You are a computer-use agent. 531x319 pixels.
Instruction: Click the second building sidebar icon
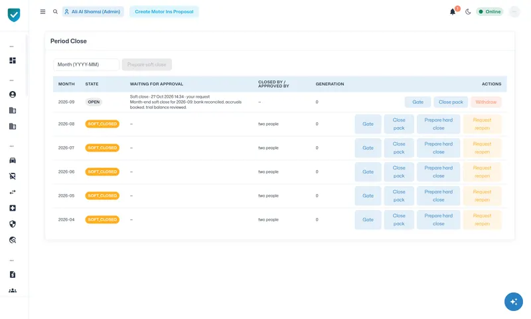[13, 126]
